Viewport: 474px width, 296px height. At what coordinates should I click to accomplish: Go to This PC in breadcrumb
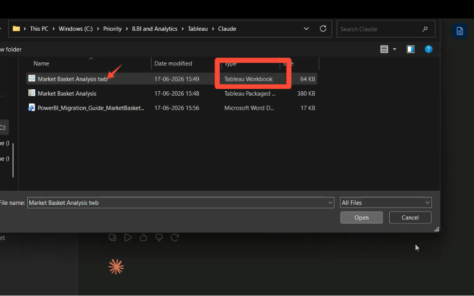(39, 29)
